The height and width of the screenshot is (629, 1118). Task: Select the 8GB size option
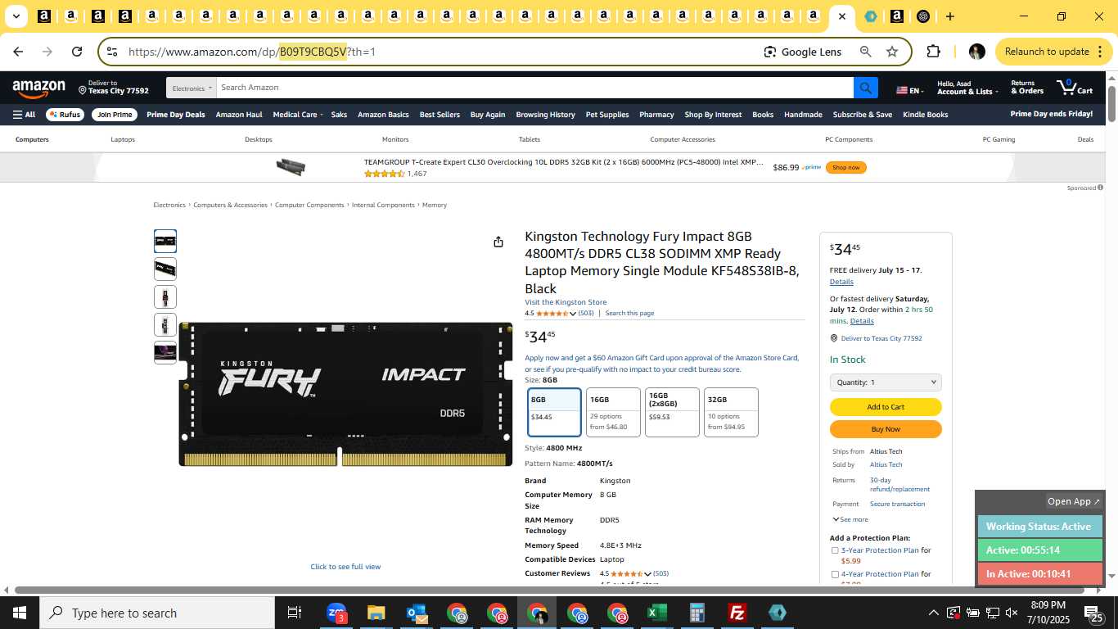pos(554,412)
